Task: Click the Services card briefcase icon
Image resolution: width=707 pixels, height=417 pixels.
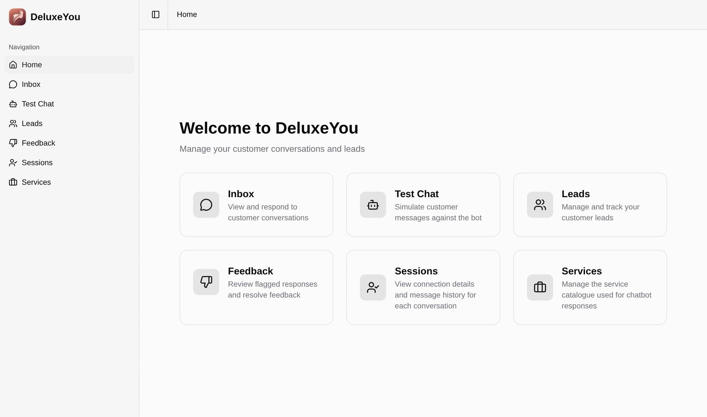Action: (540, 287)
